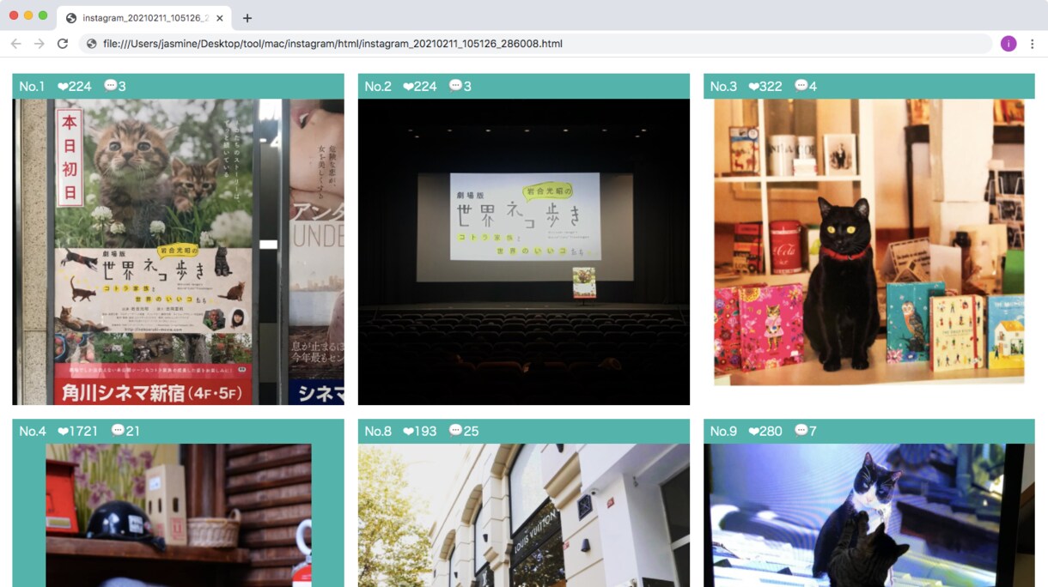Viewport: 1048px width, 587px height.
Task: Click the comment bubble icon on post No.9
Action: coord(801,430)
